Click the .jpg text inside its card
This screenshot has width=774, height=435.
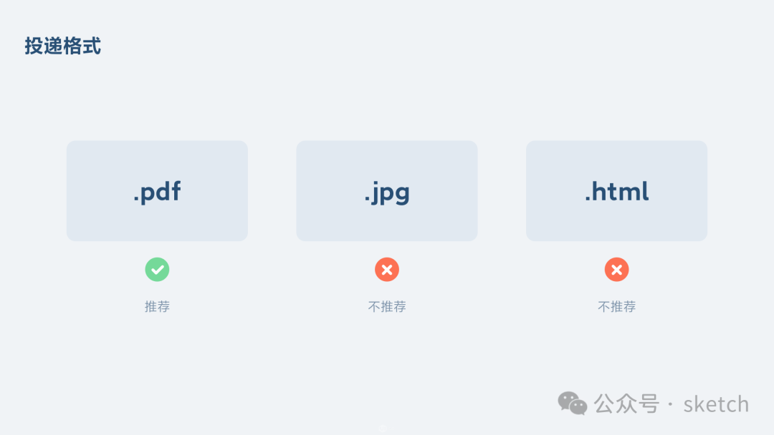(x=387, y=192)
